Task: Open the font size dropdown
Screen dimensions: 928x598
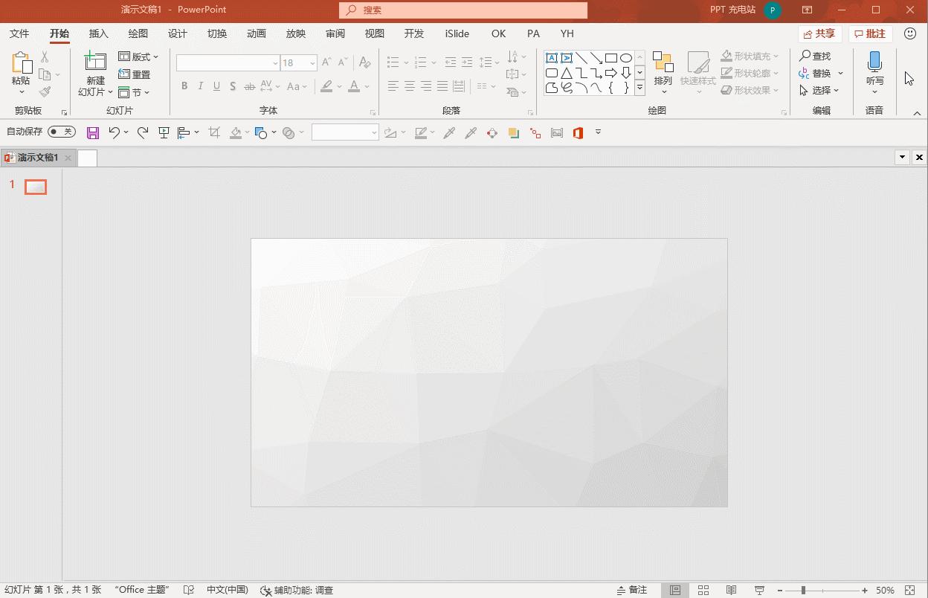Action: coord(313,63)
